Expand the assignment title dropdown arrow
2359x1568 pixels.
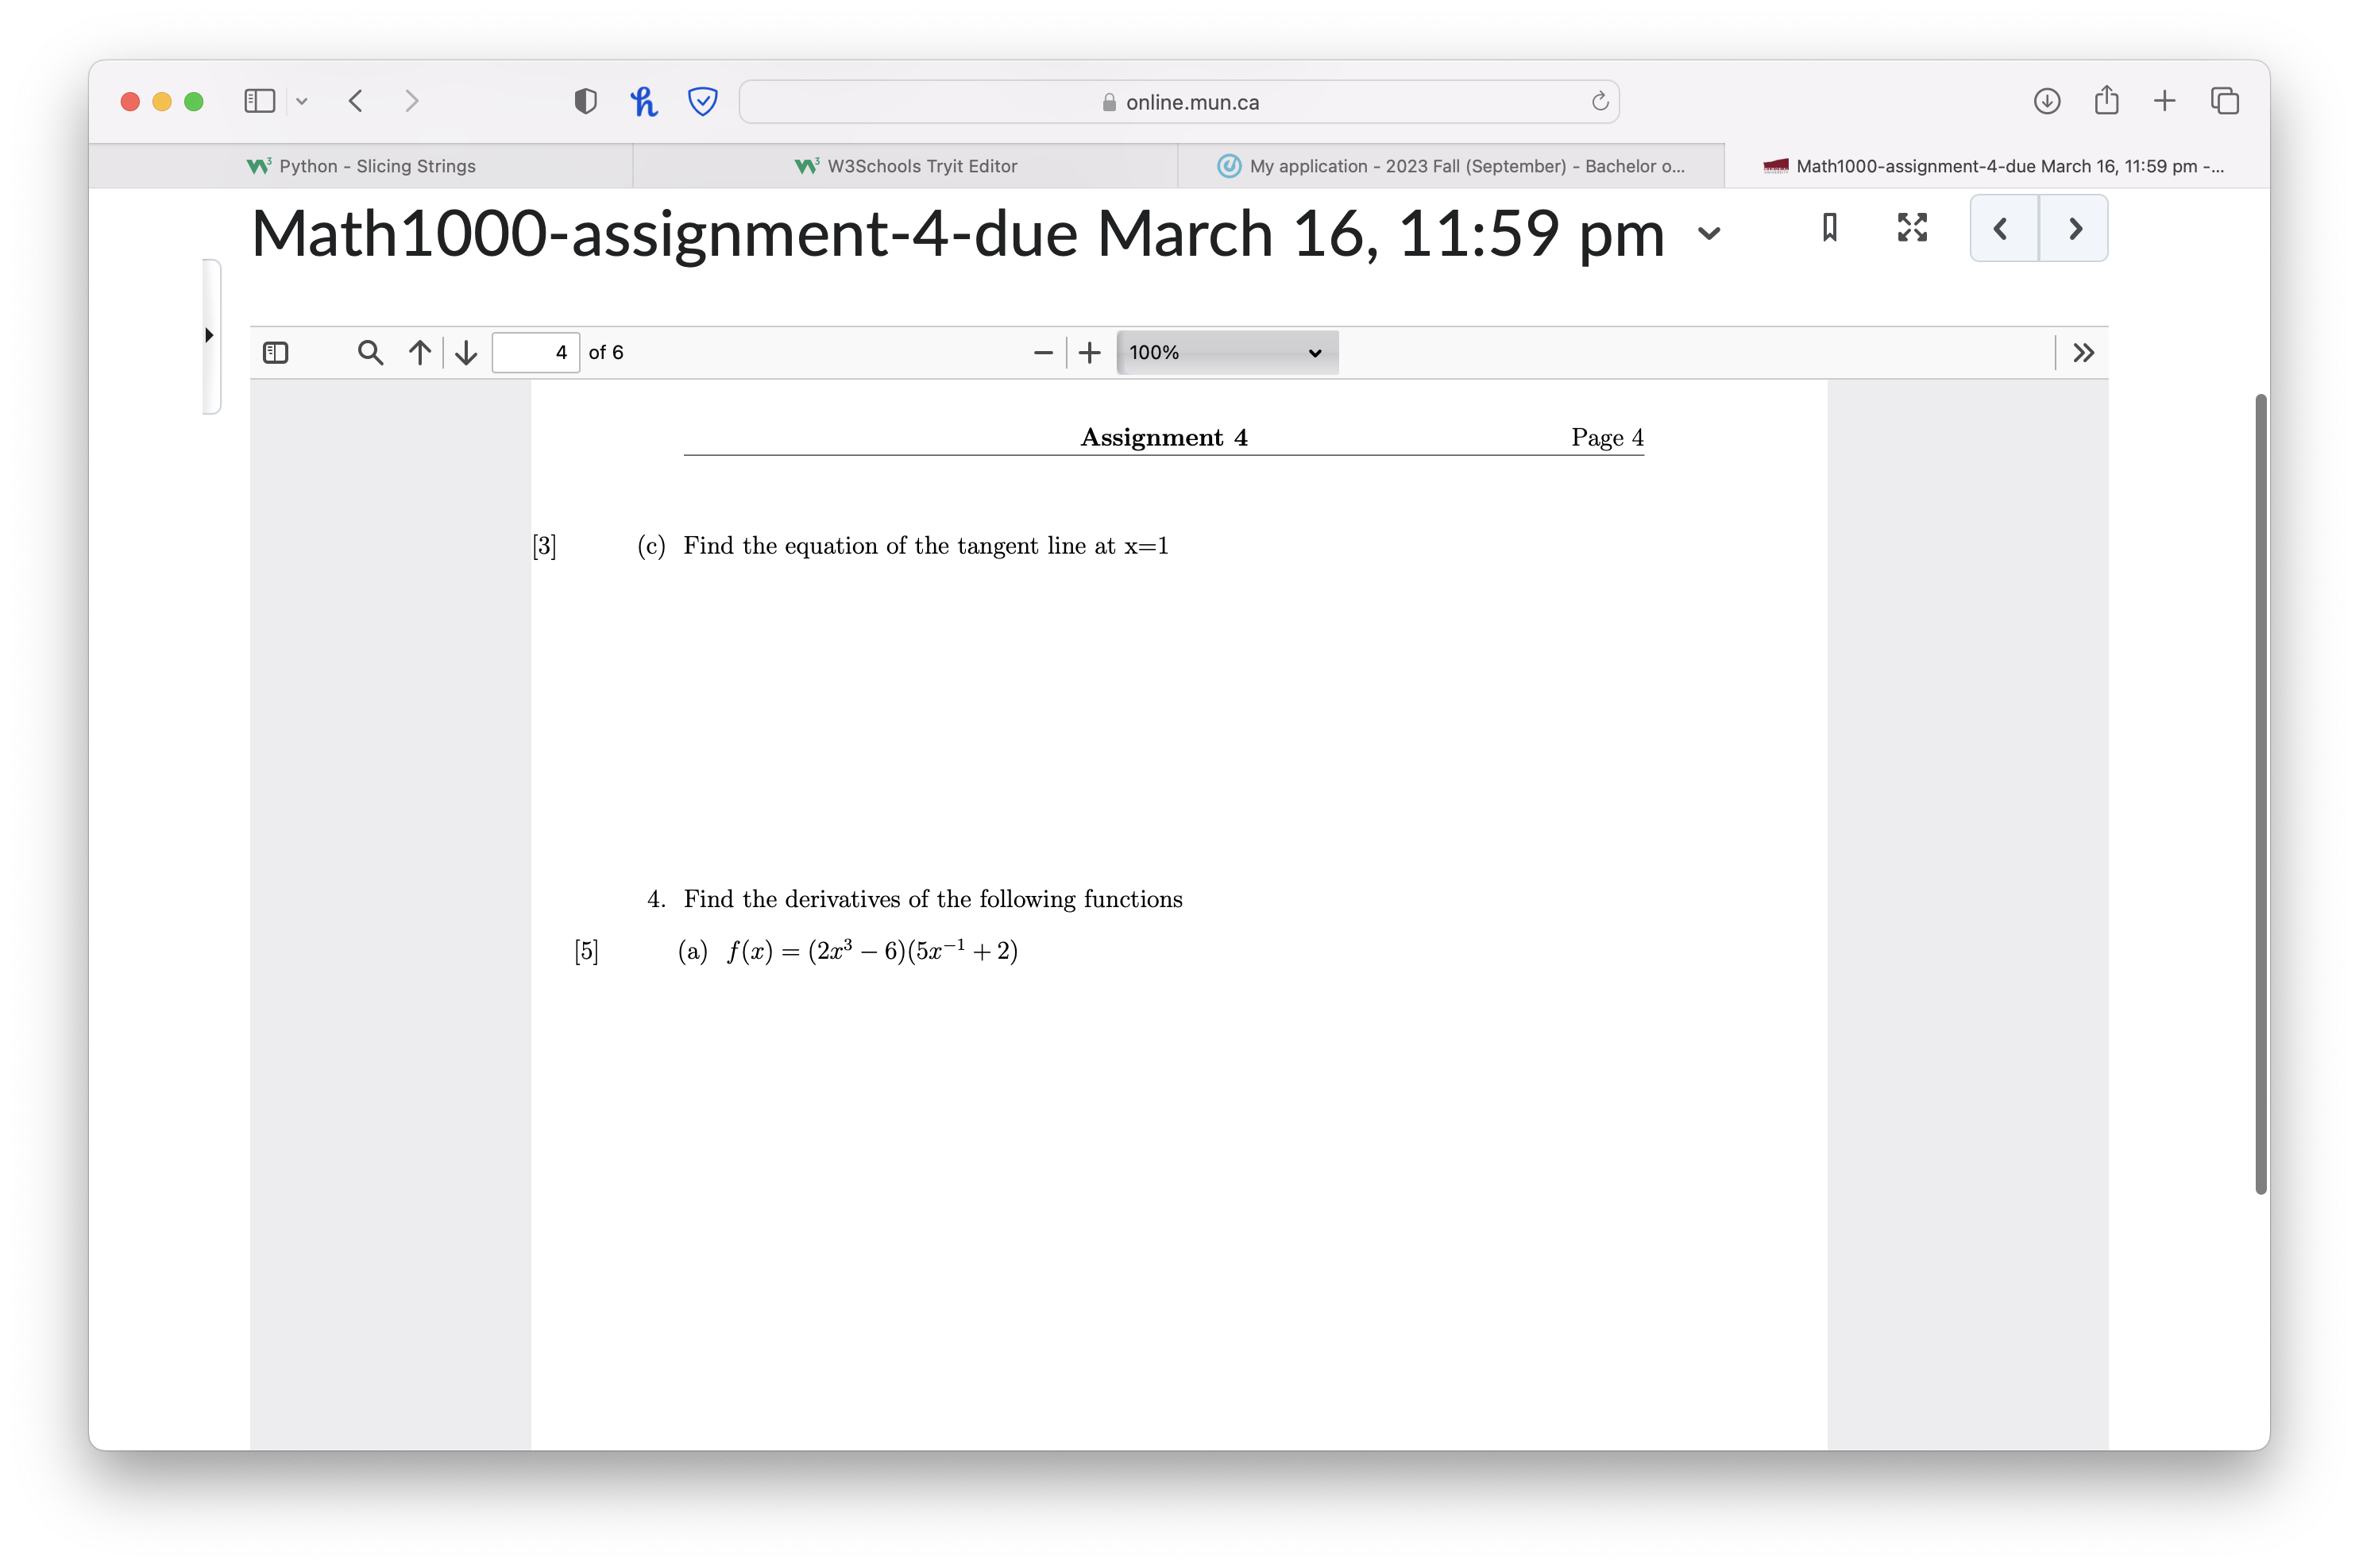point(1709,234)
